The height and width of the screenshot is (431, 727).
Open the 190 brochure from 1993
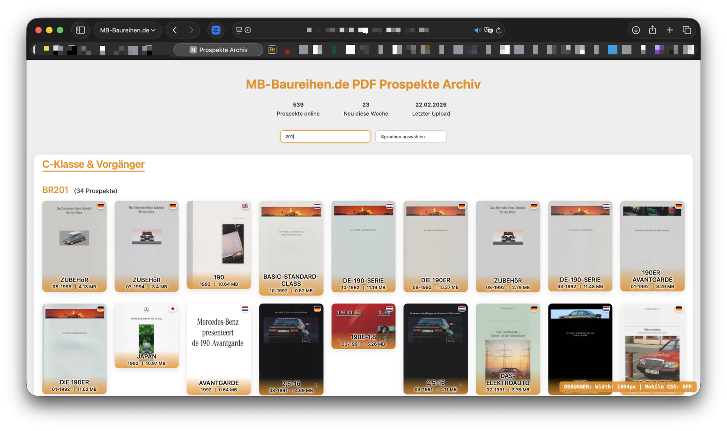pos(219,245)
